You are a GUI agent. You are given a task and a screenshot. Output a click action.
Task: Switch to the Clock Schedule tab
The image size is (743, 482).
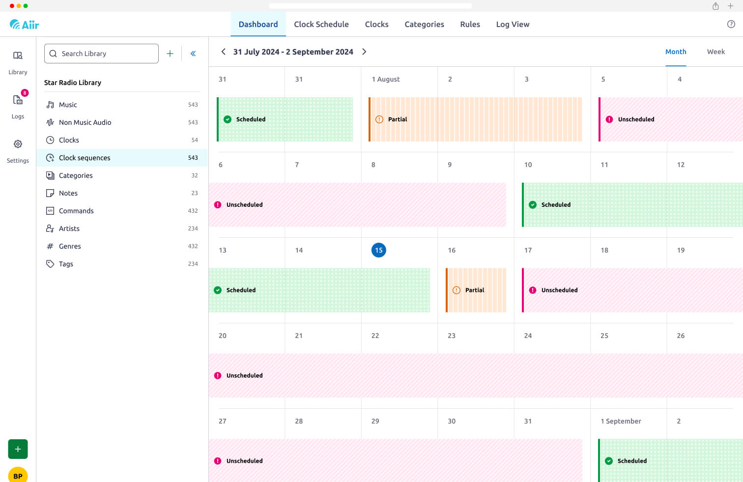tap(321, 24)
